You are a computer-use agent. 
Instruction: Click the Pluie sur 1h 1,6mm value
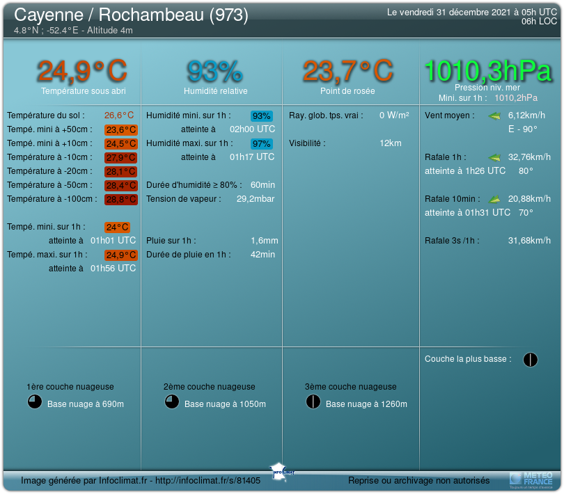[x=264, y=241]
